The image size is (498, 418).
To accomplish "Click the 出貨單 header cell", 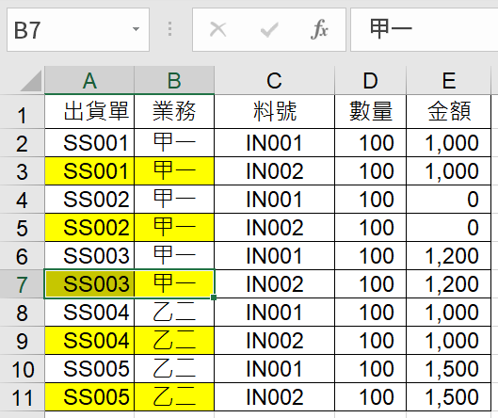I will click(x=89, y=112).
